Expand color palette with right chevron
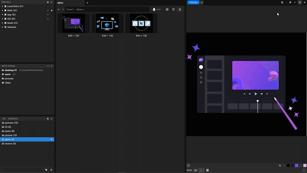307x173 pixels. 284,166
